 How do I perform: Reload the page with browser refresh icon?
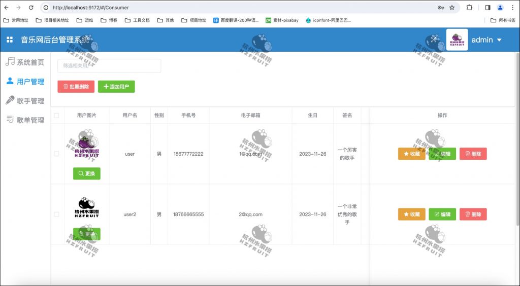tap(31, 8)
